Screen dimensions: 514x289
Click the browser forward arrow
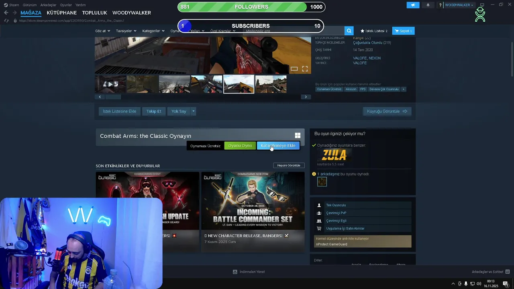(x=14, y=13)
